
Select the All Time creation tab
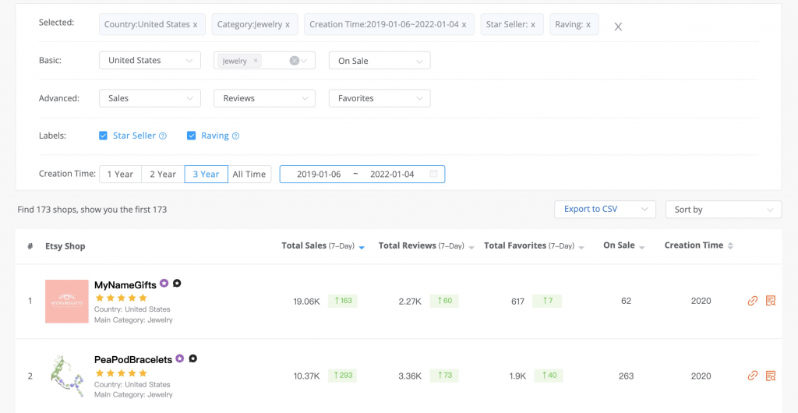249,174
